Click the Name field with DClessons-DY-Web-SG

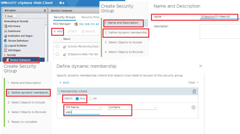pyautogui.click(x=220, y=17)
